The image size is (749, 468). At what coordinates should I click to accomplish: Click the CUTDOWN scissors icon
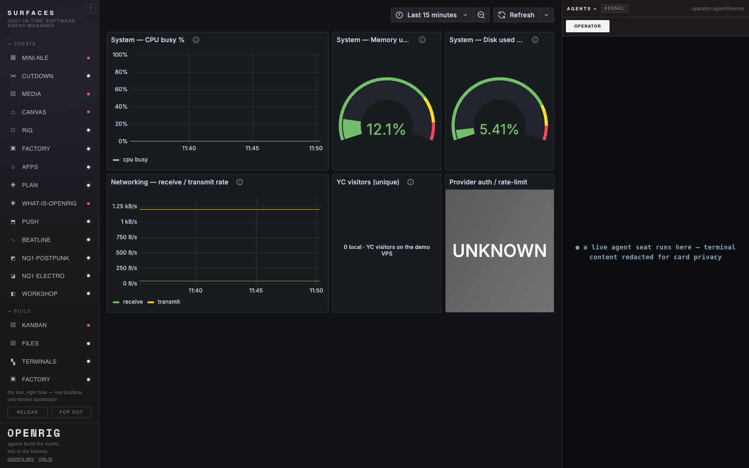point(13,76)
